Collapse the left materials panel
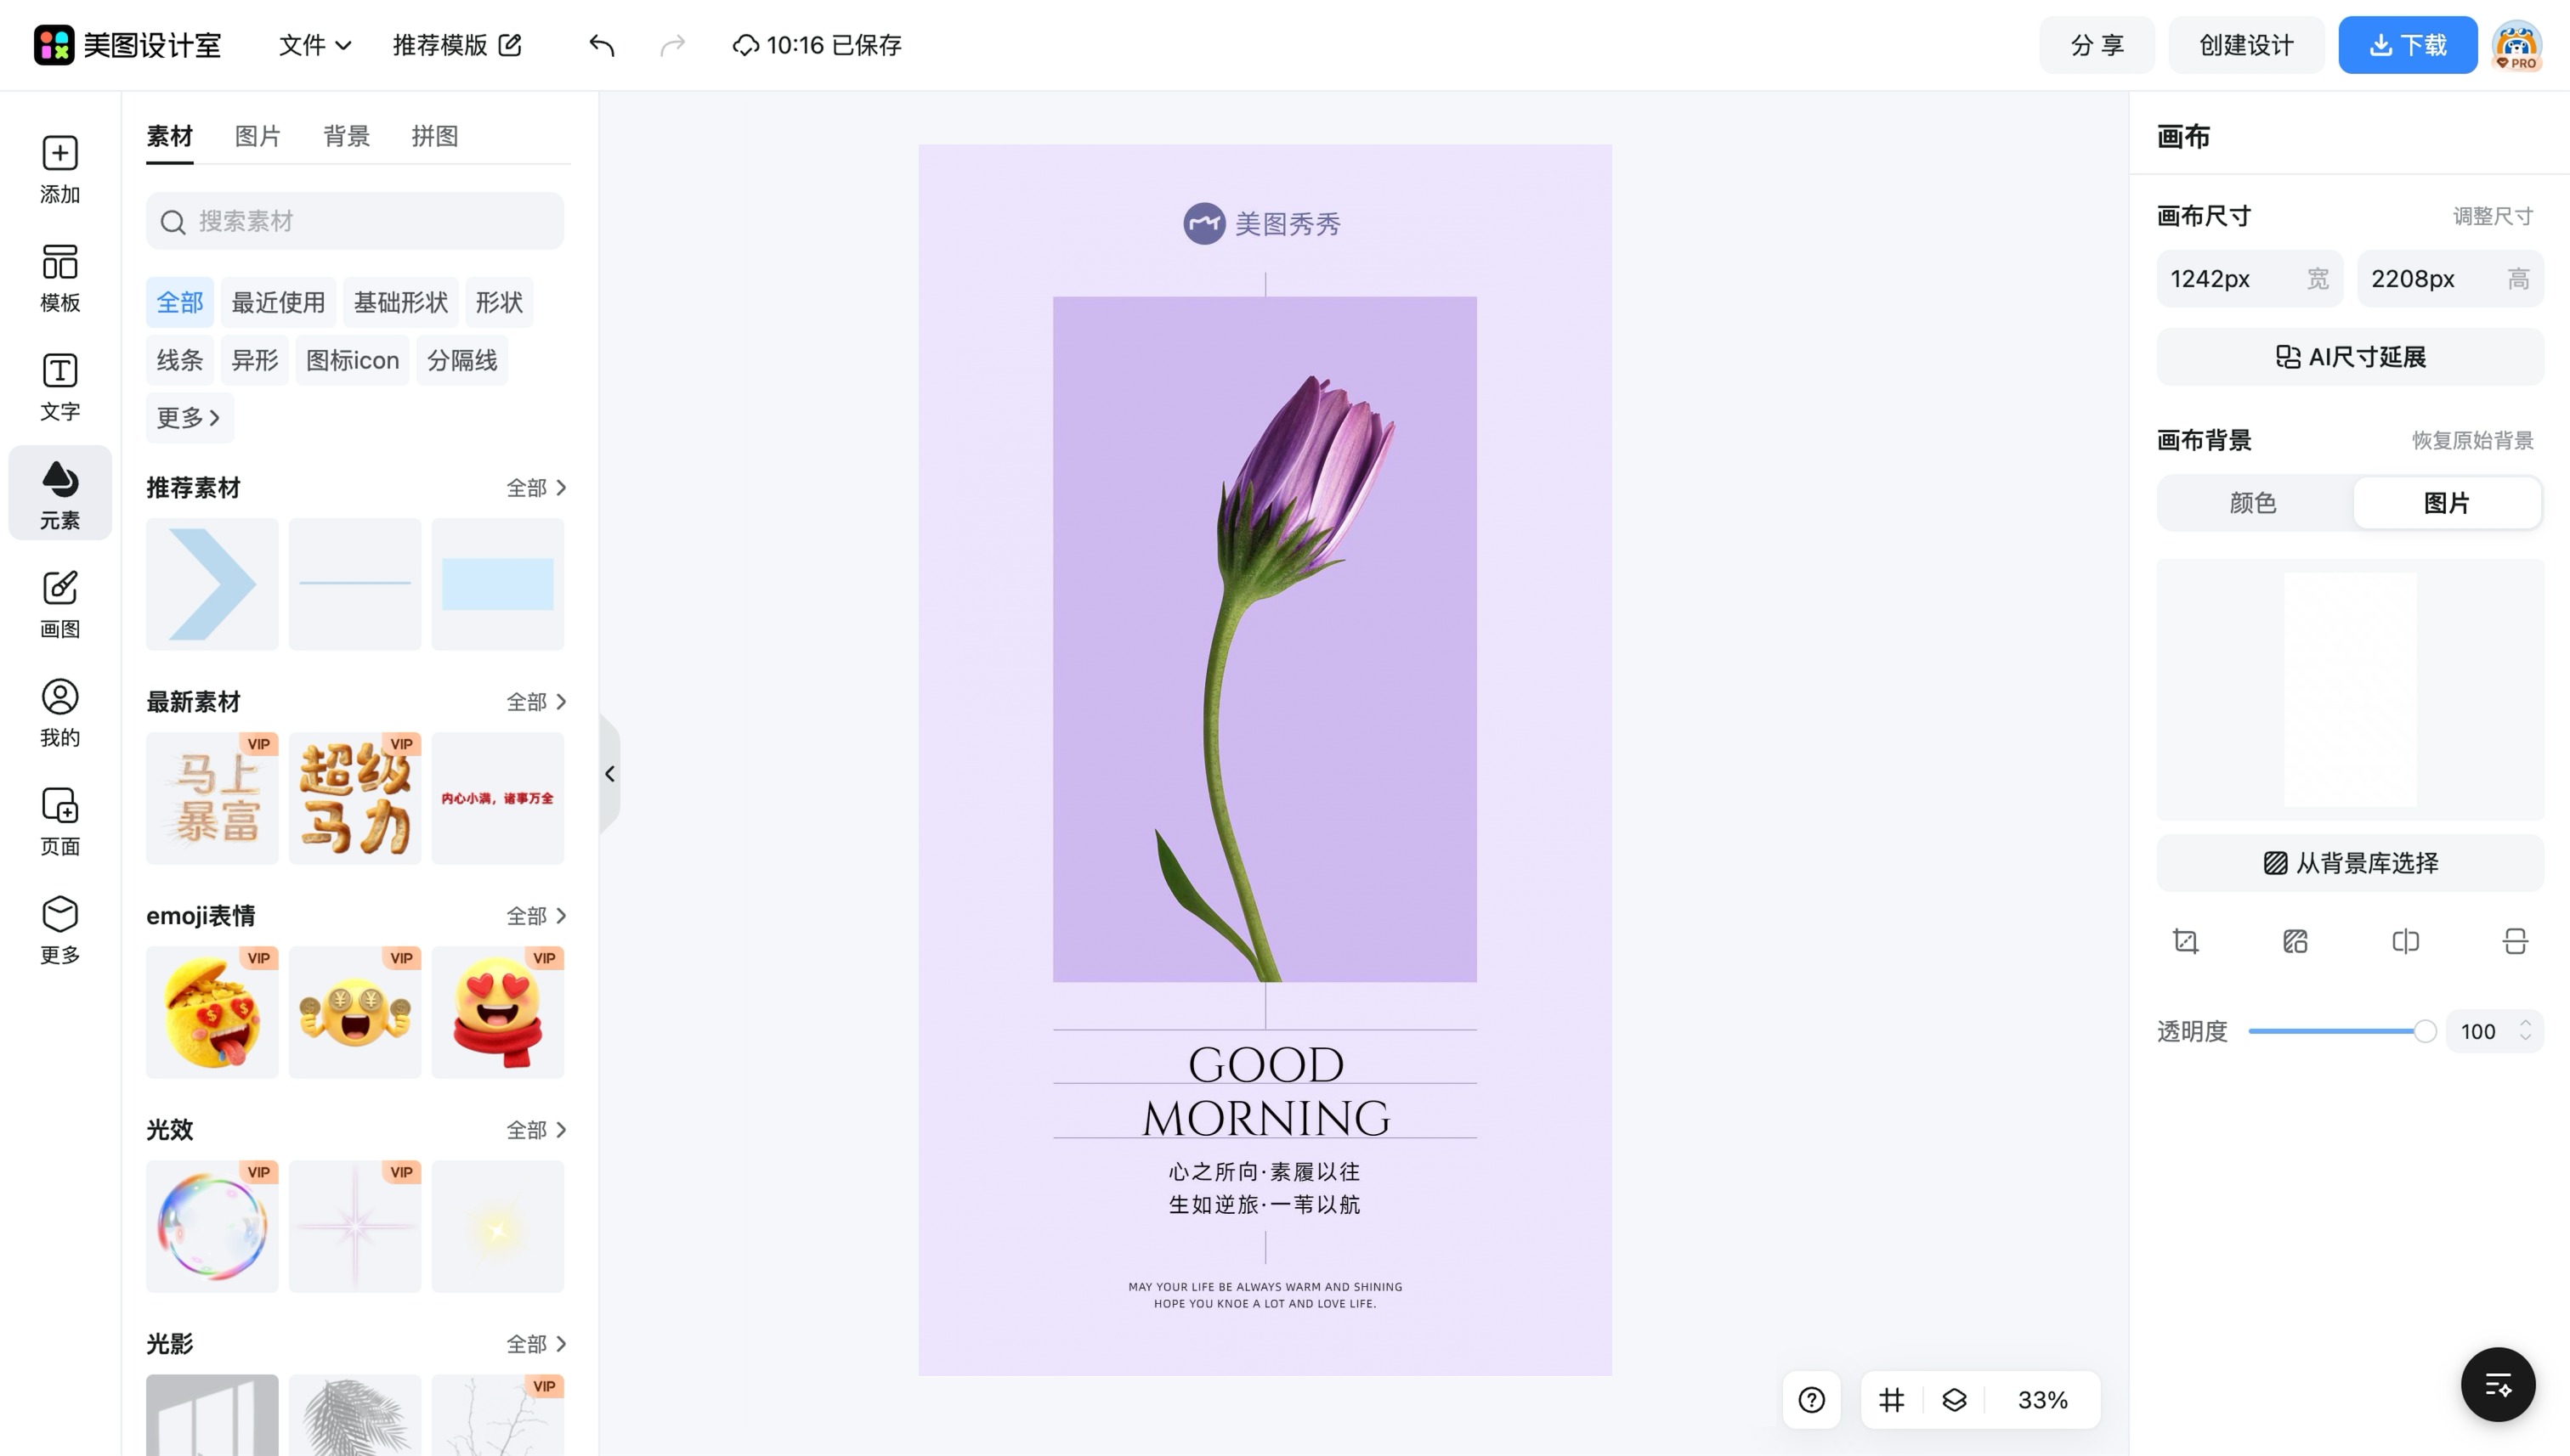The height and width of the screenshot is (1456, 2570). [x=609, y=774]
